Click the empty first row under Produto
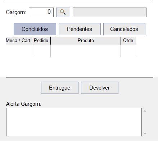 click(x=86, y=51)
